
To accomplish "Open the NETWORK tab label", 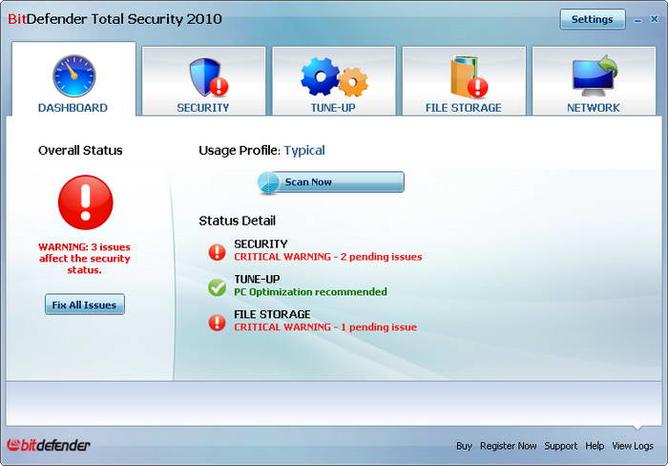I will (594, 108).
